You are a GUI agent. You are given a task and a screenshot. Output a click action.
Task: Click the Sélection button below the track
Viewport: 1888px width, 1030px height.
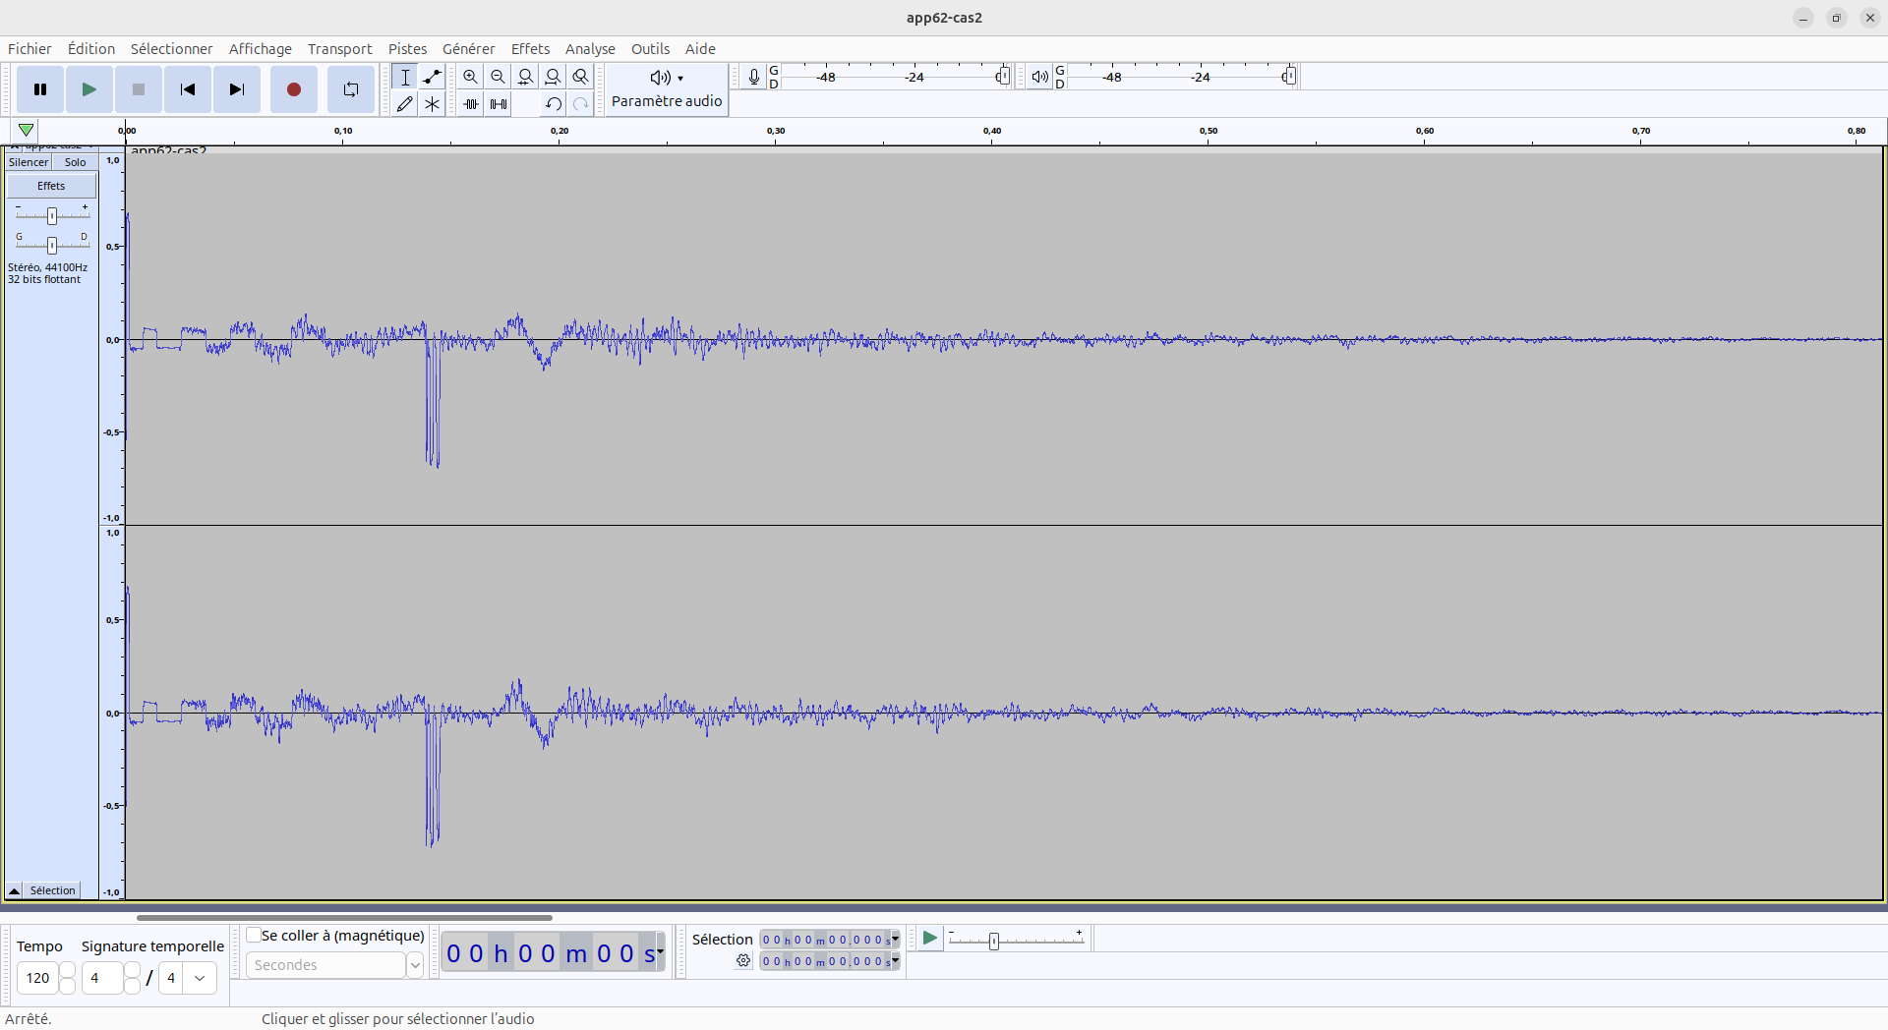pyautogui.click(x=52, y=890)
